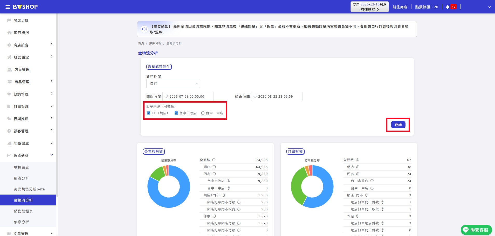
Task: Click info icon beside 門市 order count
Action: [x=358, y=174]
